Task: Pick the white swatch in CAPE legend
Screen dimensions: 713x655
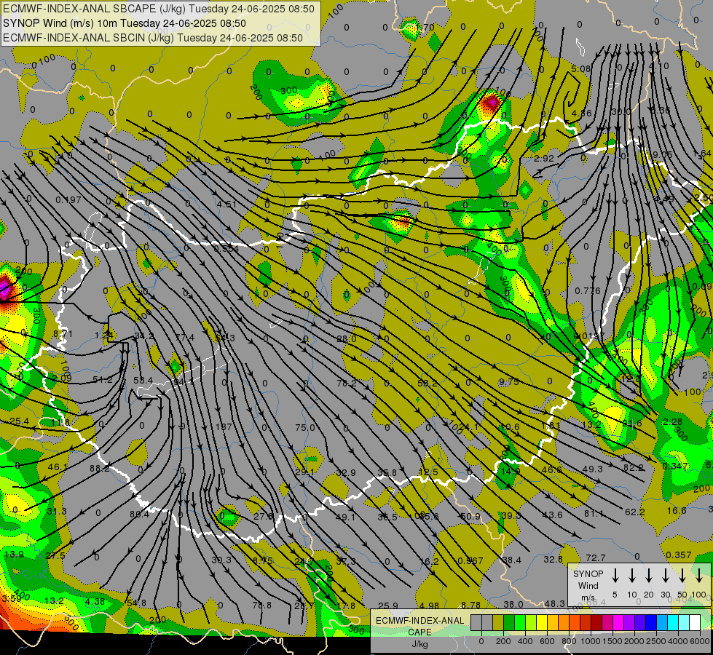Action: (x=695, y=623)
